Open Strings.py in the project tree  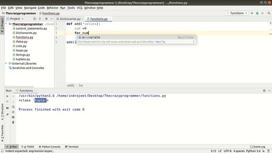[23, 55]
